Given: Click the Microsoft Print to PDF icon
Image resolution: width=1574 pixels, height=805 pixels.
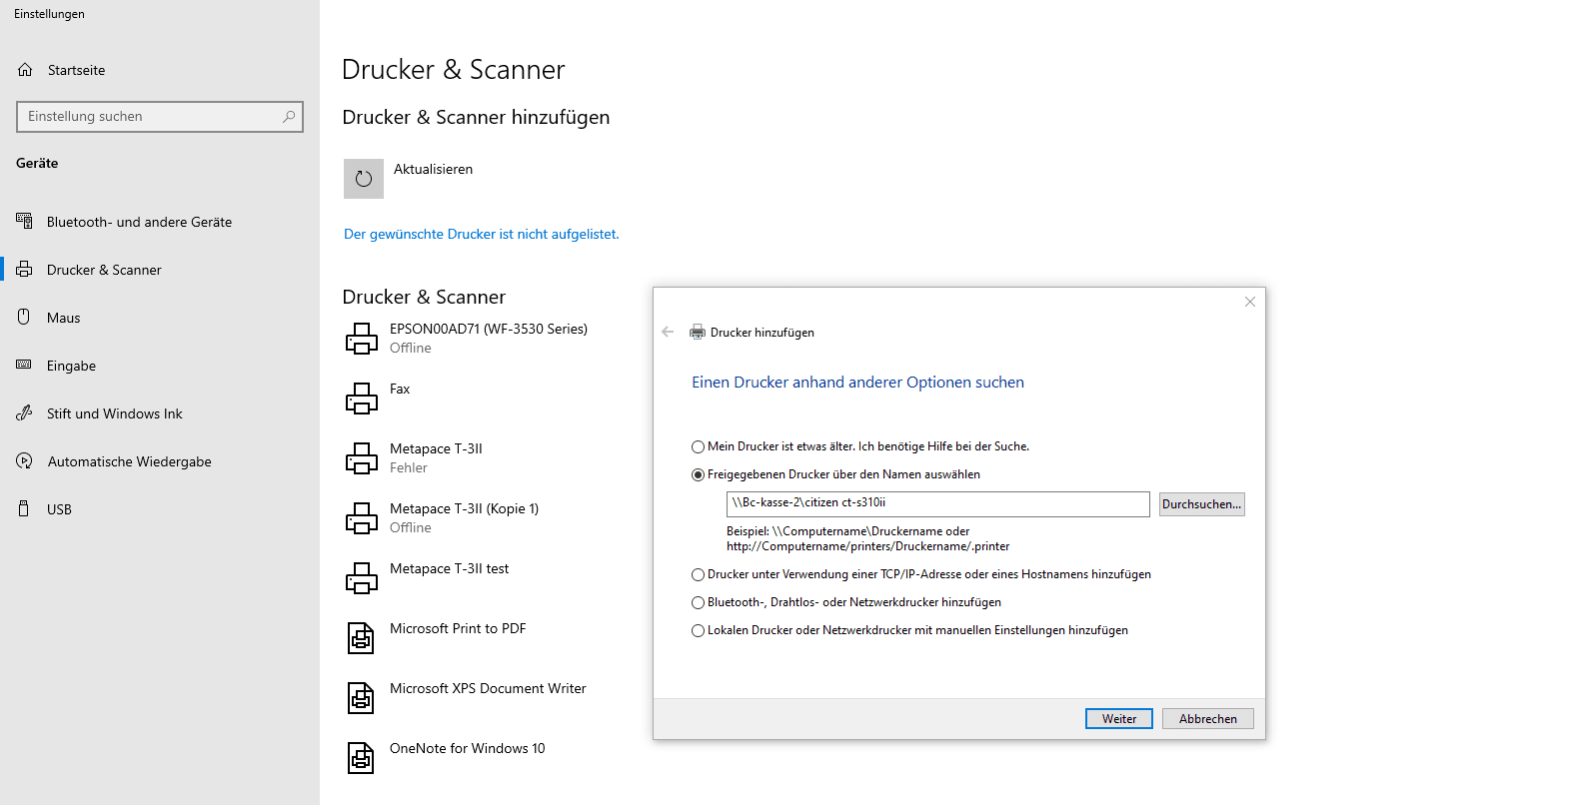Looking at the screenshot, I should click(361, 638).
